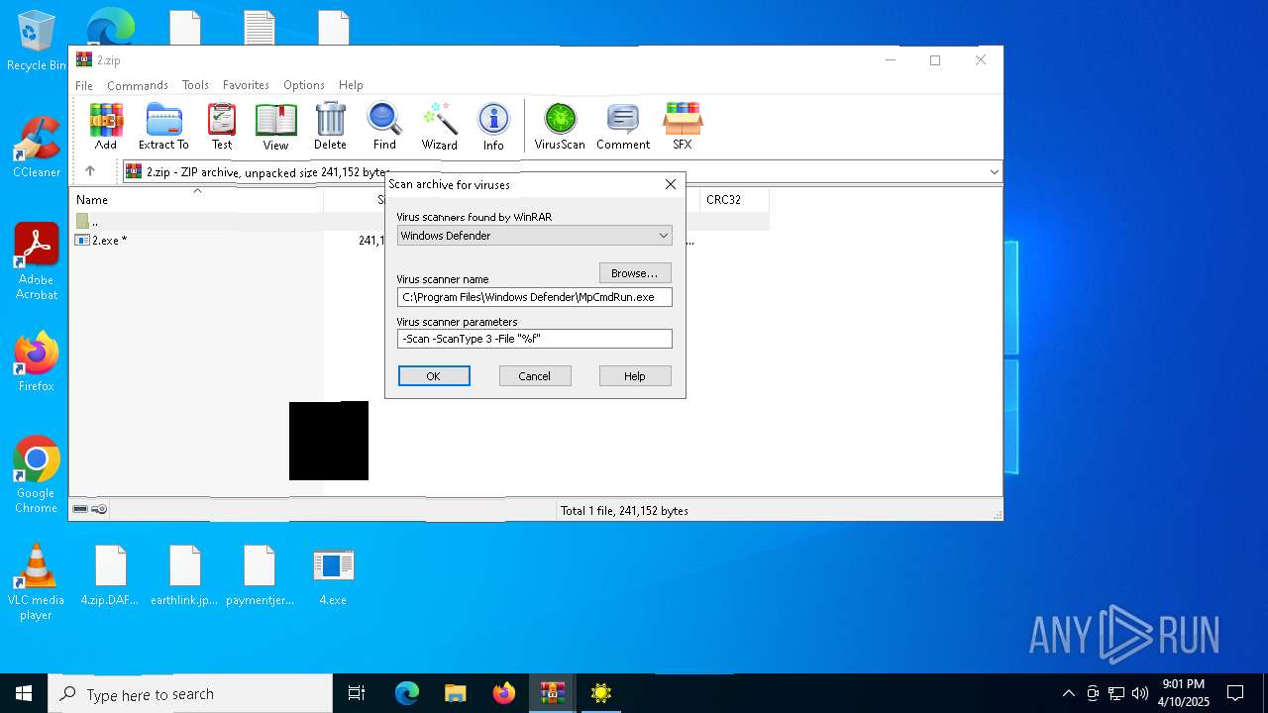1268x713 pixels.
Task: Open VLC media player shortcut
Action: coord(37,582)
